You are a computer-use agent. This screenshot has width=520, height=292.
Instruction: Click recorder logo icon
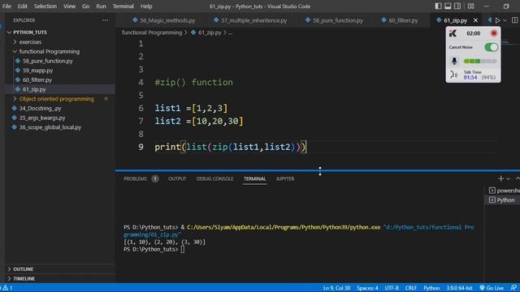pos(453,33)
